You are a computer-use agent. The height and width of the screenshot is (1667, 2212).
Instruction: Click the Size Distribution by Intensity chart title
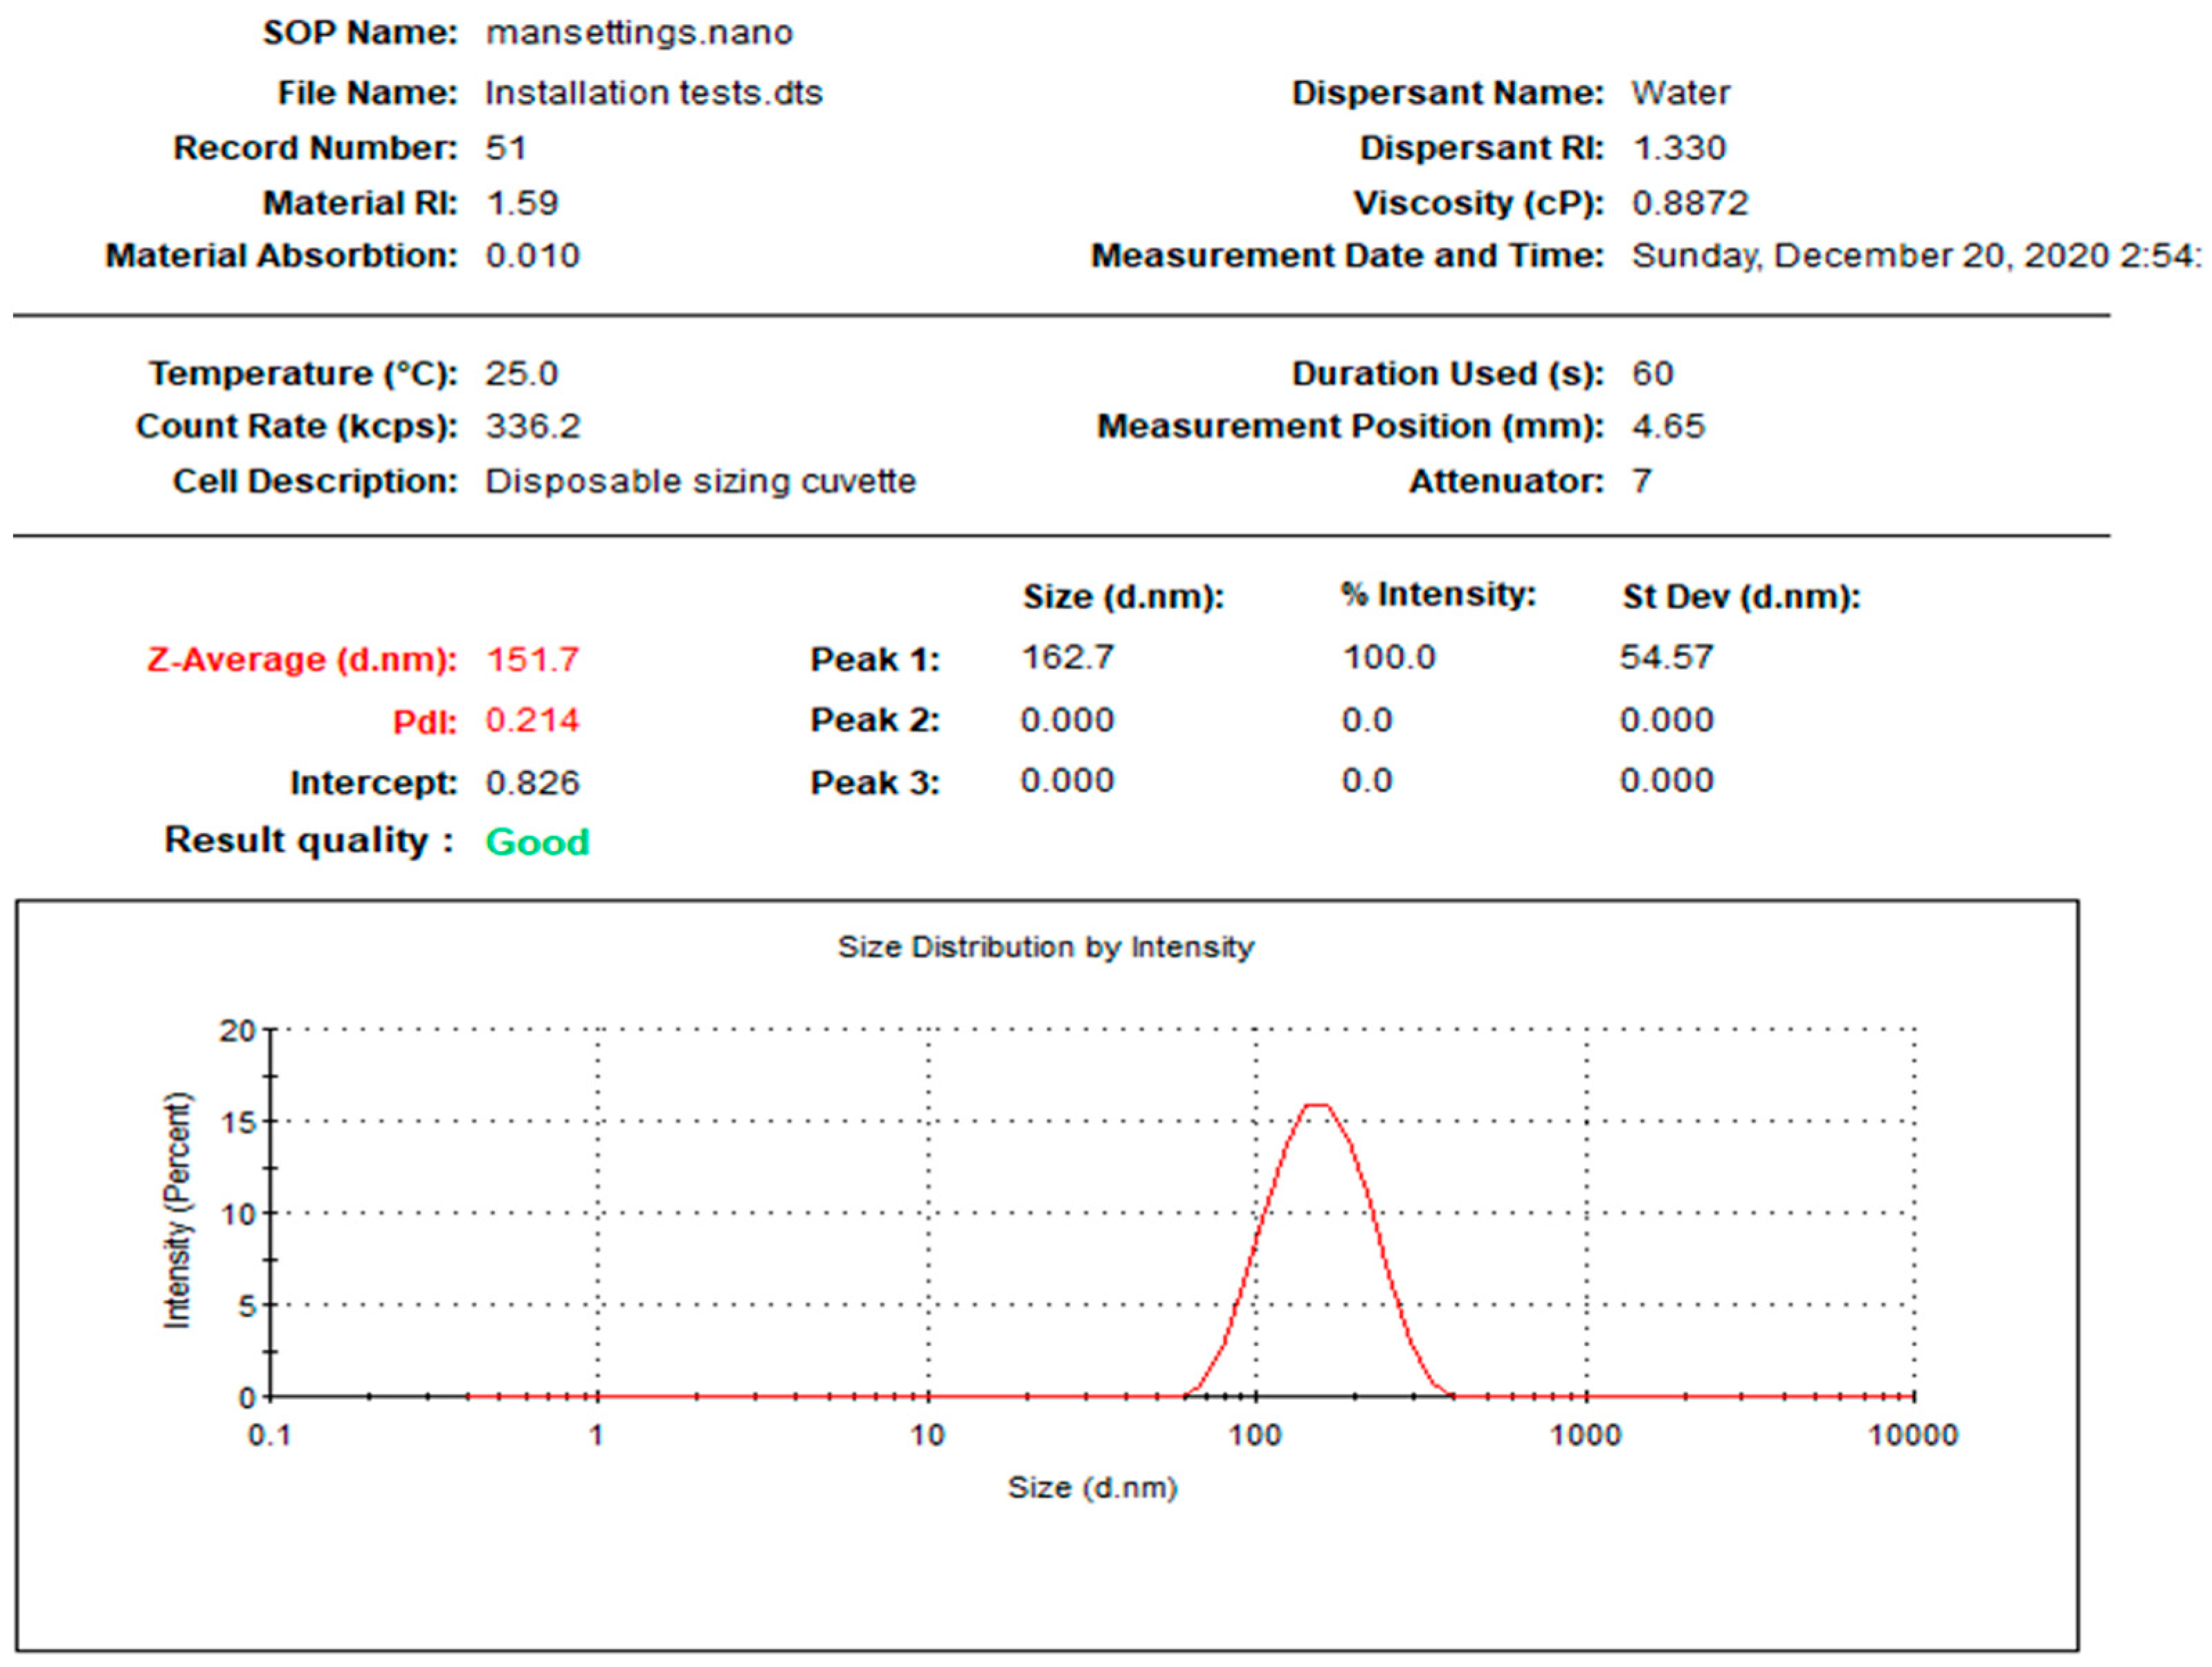1045,946
